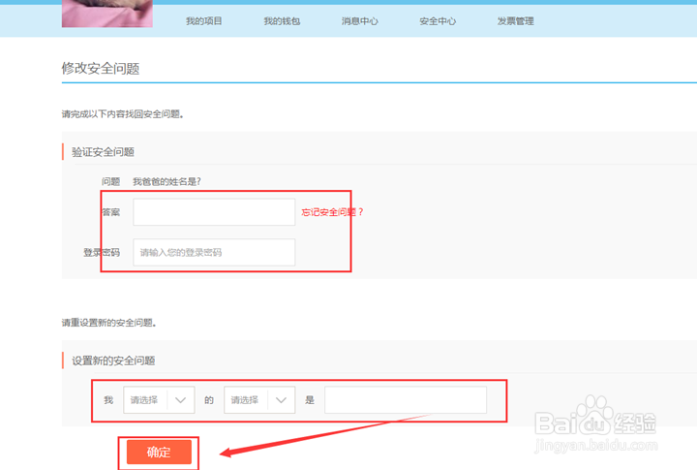Select the 设置新的安全问题 section title
This screenshot has height=470, width=697.
click(113, 360)
